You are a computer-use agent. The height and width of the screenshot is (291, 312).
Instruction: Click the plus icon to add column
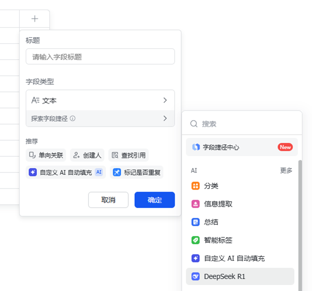click(35, 19)
